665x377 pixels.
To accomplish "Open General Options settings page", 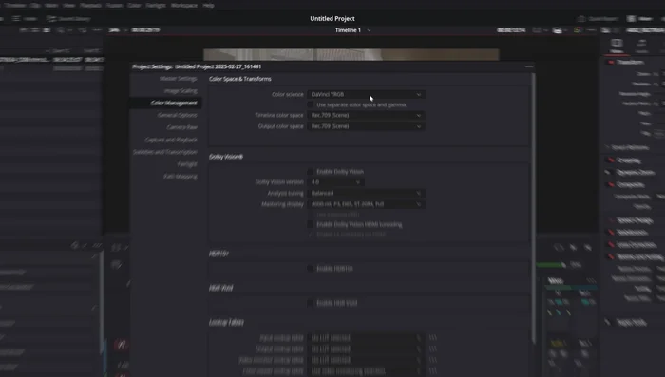I will pos(178,115).
